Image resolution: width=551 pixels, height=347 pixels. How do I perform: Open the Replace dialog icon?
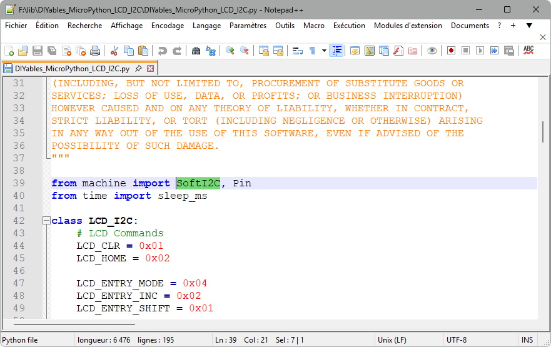[x=211, y=51]
